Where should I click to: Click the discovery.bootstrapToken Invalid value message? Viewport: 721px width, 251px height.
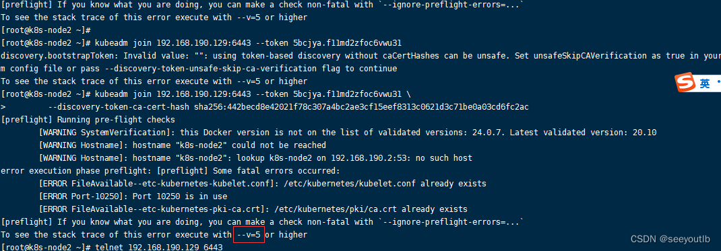coord(361,56)
